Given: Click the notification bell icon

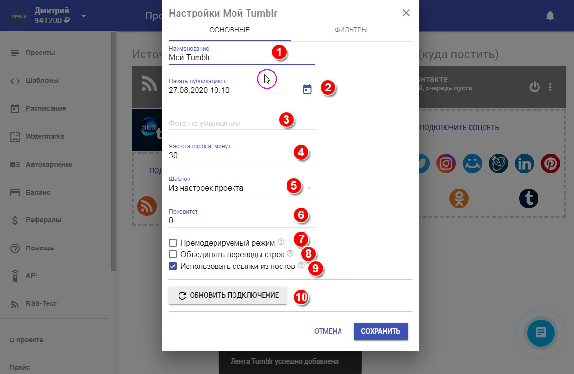Looking at the screenshot, I should [550, 16].
